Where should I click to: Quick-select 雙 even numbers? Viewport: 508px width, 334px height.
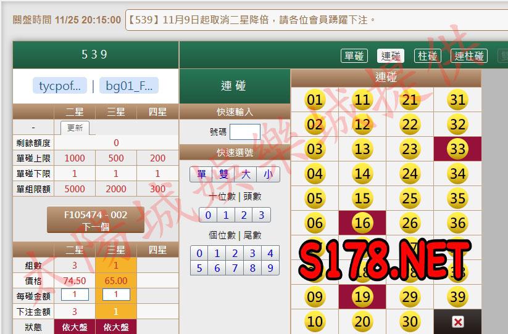pyautogui.click(x=223, y=174)
